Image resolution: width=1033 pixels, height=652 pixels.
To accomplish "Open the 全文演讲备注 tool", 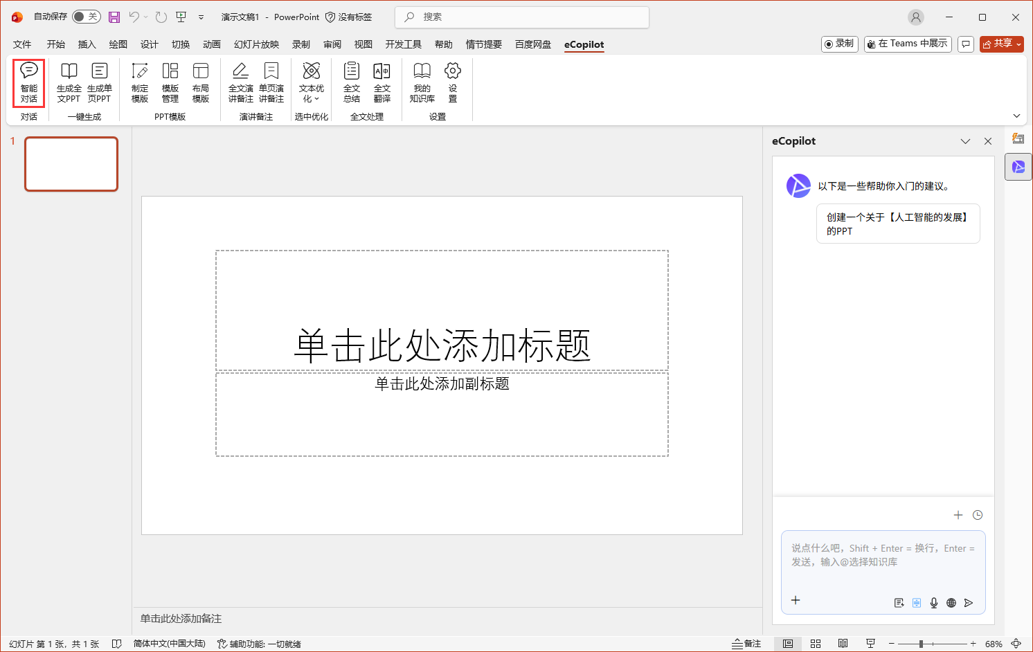I will pos(240,82).
